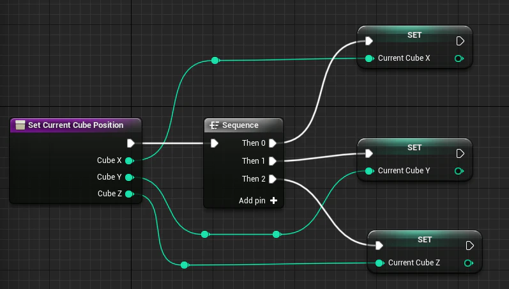Click exec input pin of SET Current Cube Y

(368, 153)
